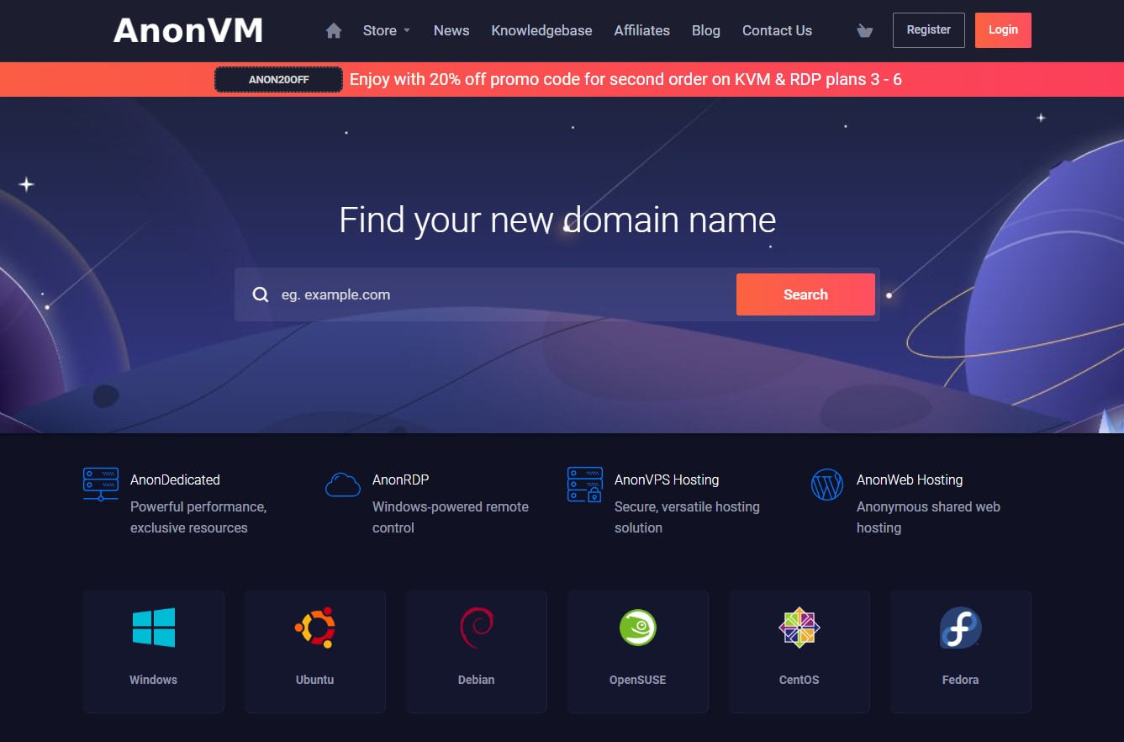This screenshot has height=742, width=1124.
Task: Click the 'Debian' label under its logo
Action: (477, 680)
